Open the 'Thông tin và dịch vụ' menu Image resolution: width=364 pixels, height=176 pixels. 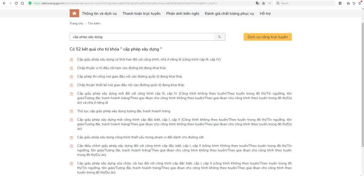[x=99, y=13]
